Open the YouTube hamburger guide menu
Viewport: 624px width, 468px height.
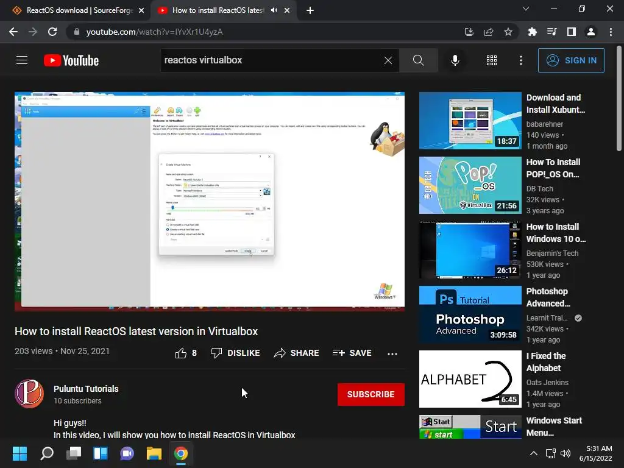tap(22, 60)
